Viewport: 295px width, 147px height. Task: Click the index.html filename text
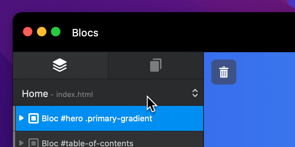74,94
